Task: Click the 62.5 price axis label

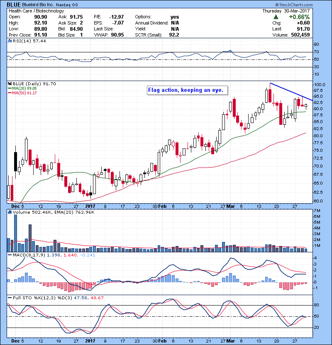Action: [x=318, y=192]
